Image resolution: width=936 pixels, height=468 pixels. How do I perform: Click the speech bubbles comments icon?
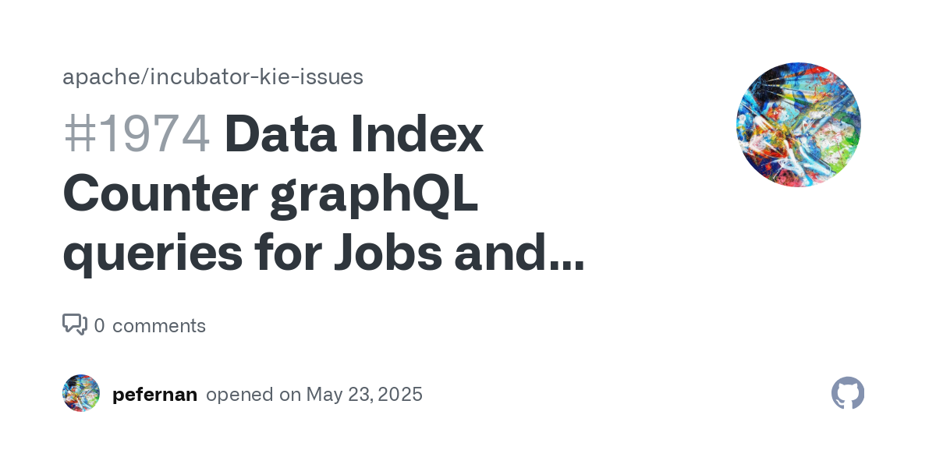pos(75,324)
